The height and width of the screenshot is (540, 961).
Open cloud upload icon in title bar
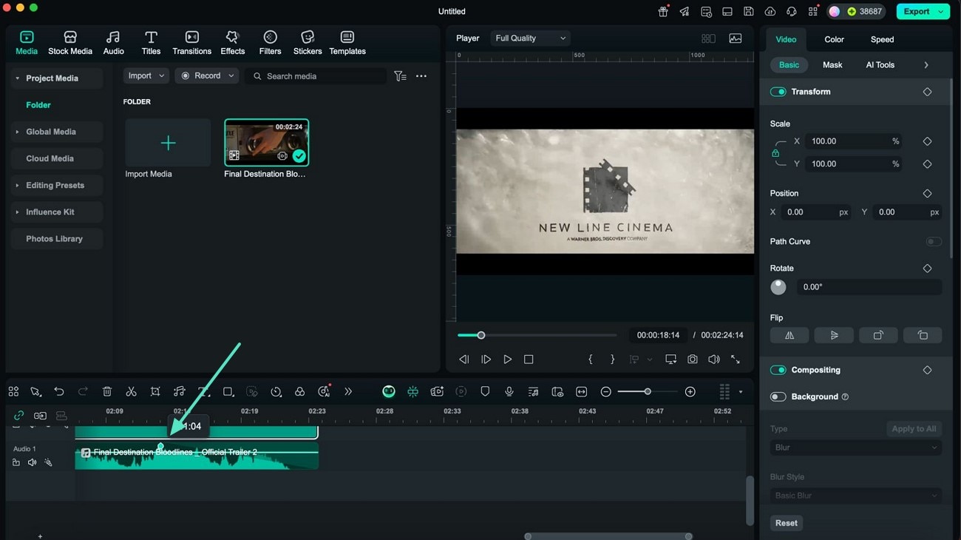pyautogui.click(x=770, y=11)
